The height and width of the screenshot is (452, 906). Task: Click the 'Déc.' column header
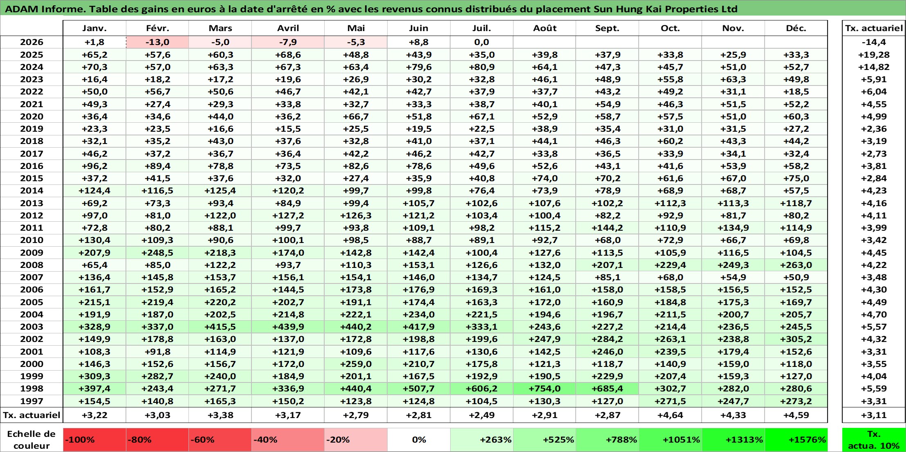tap(796, 28)
